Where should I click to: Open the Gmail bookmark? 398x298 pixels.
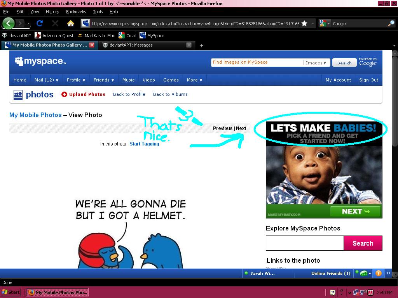(x=127, y=35)
